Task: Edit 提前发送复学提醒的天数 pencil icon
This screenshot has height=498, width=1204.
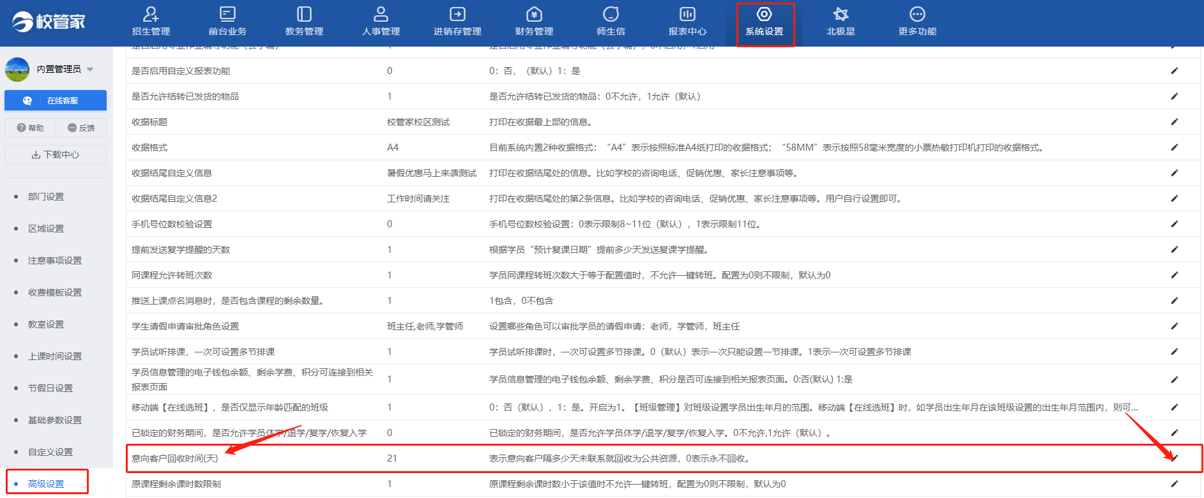Action: tap(1174, 250)
